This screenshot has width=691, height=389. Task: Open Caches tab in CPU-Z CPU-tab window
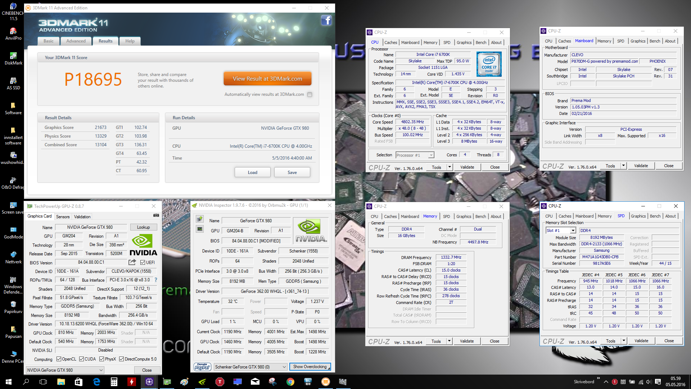(x=390, y=43)
